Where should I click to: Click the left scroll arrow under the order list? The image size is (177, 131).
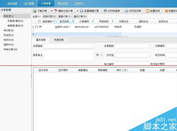click(x=33, y=34)
